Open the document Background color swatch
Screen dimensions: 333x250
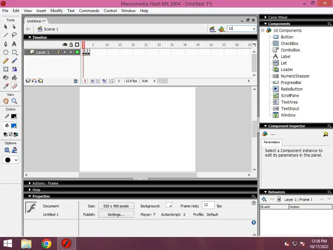pyautogui.click(x=169, y=205)
